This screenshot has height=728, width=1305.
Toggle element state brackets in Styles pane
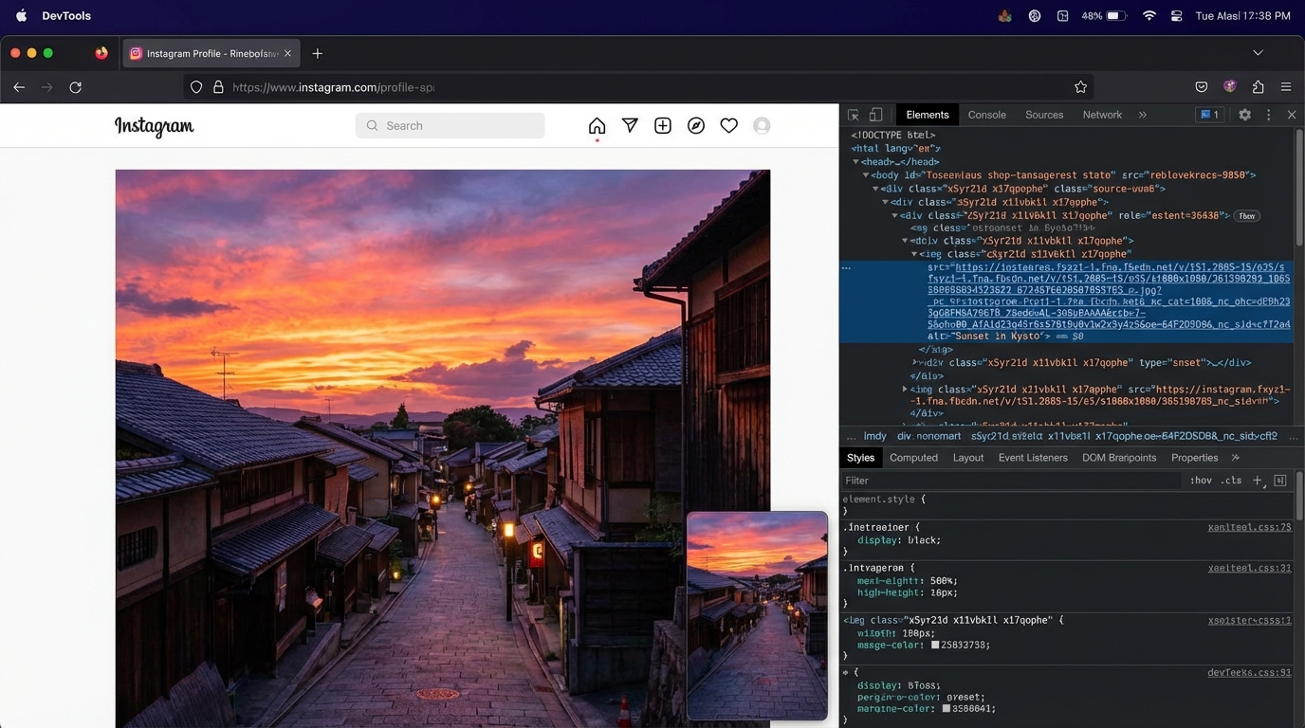tap(1279, 481)
